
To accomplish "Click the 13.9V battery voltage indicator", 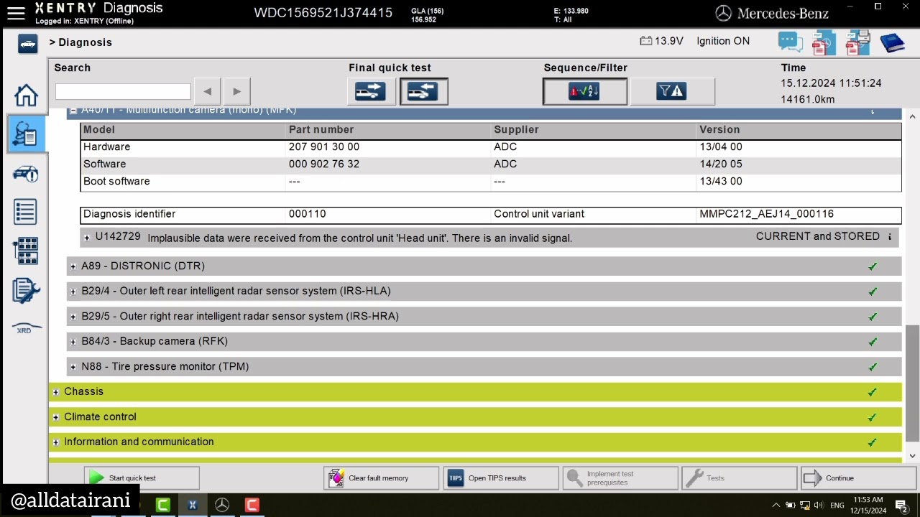I will (661, 41).
